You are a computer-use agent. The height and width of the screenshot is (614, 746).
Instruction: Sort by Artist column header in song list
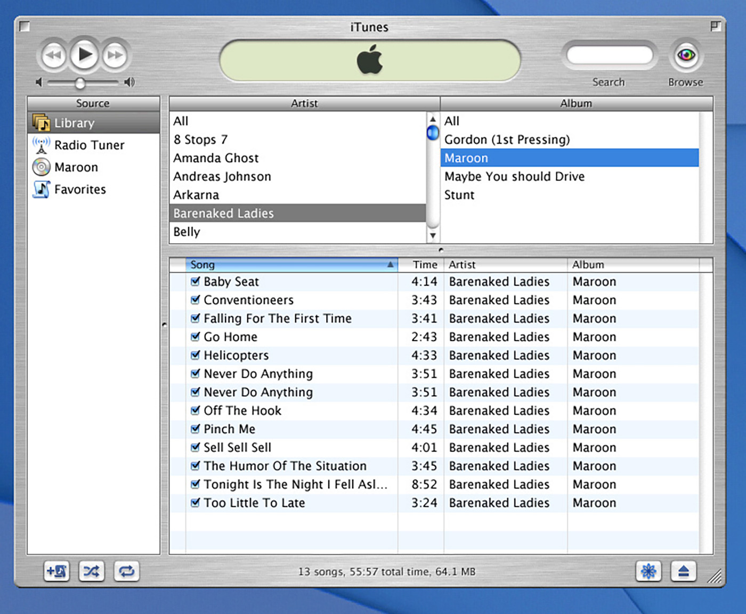[x=506, y=265]
